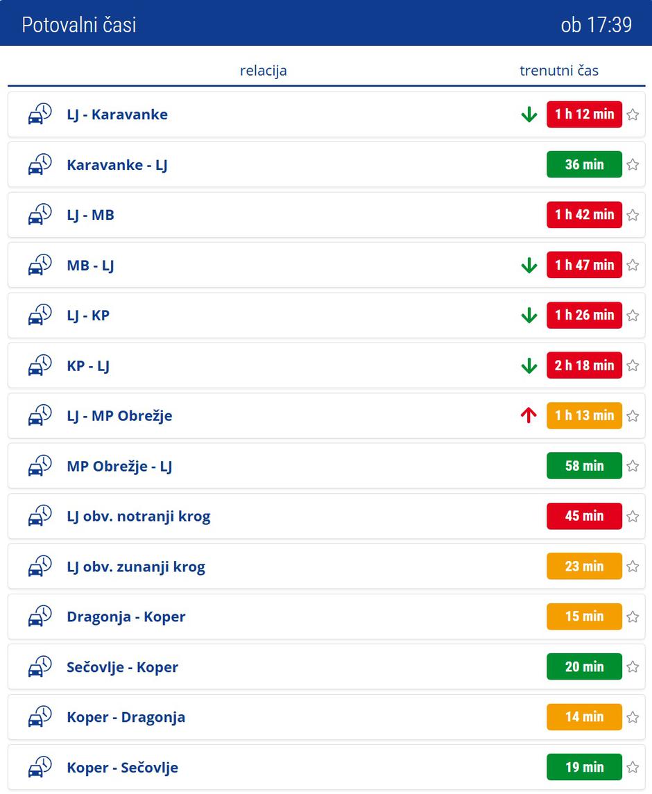Click the car-clock icon beside LJ - Karavanke
652x794 pixels.
[x=40, y=114]
